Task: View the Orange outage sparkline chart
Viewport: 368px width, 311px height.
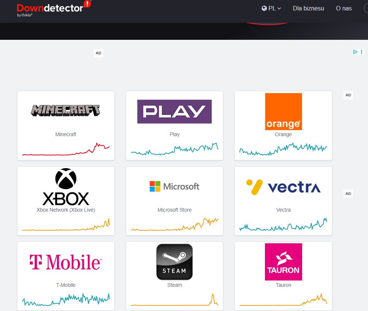Action: pos(283,149)
